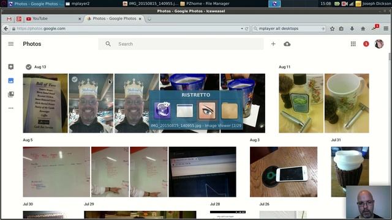Open the Bill of Fare menu photo
Image resolution: width=392 pixels, height=220 pixels.
[45, 103]
